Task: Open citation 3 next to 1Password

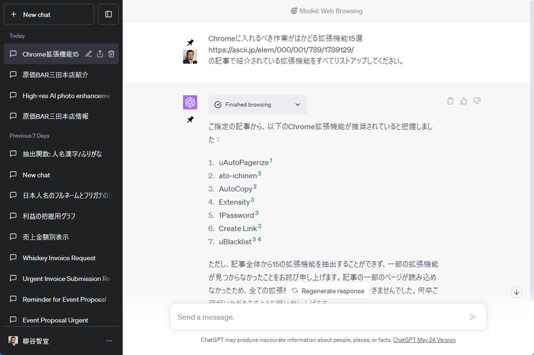Action: tap(257, 213)
